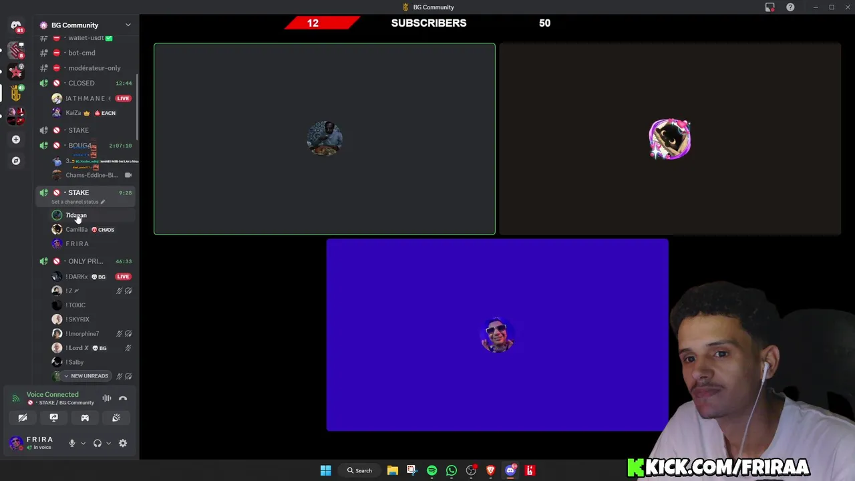The height and width of the screenshot is (481, 855).
Task: Select user 7idapan in STAKE channel
Action: point(92,215)
